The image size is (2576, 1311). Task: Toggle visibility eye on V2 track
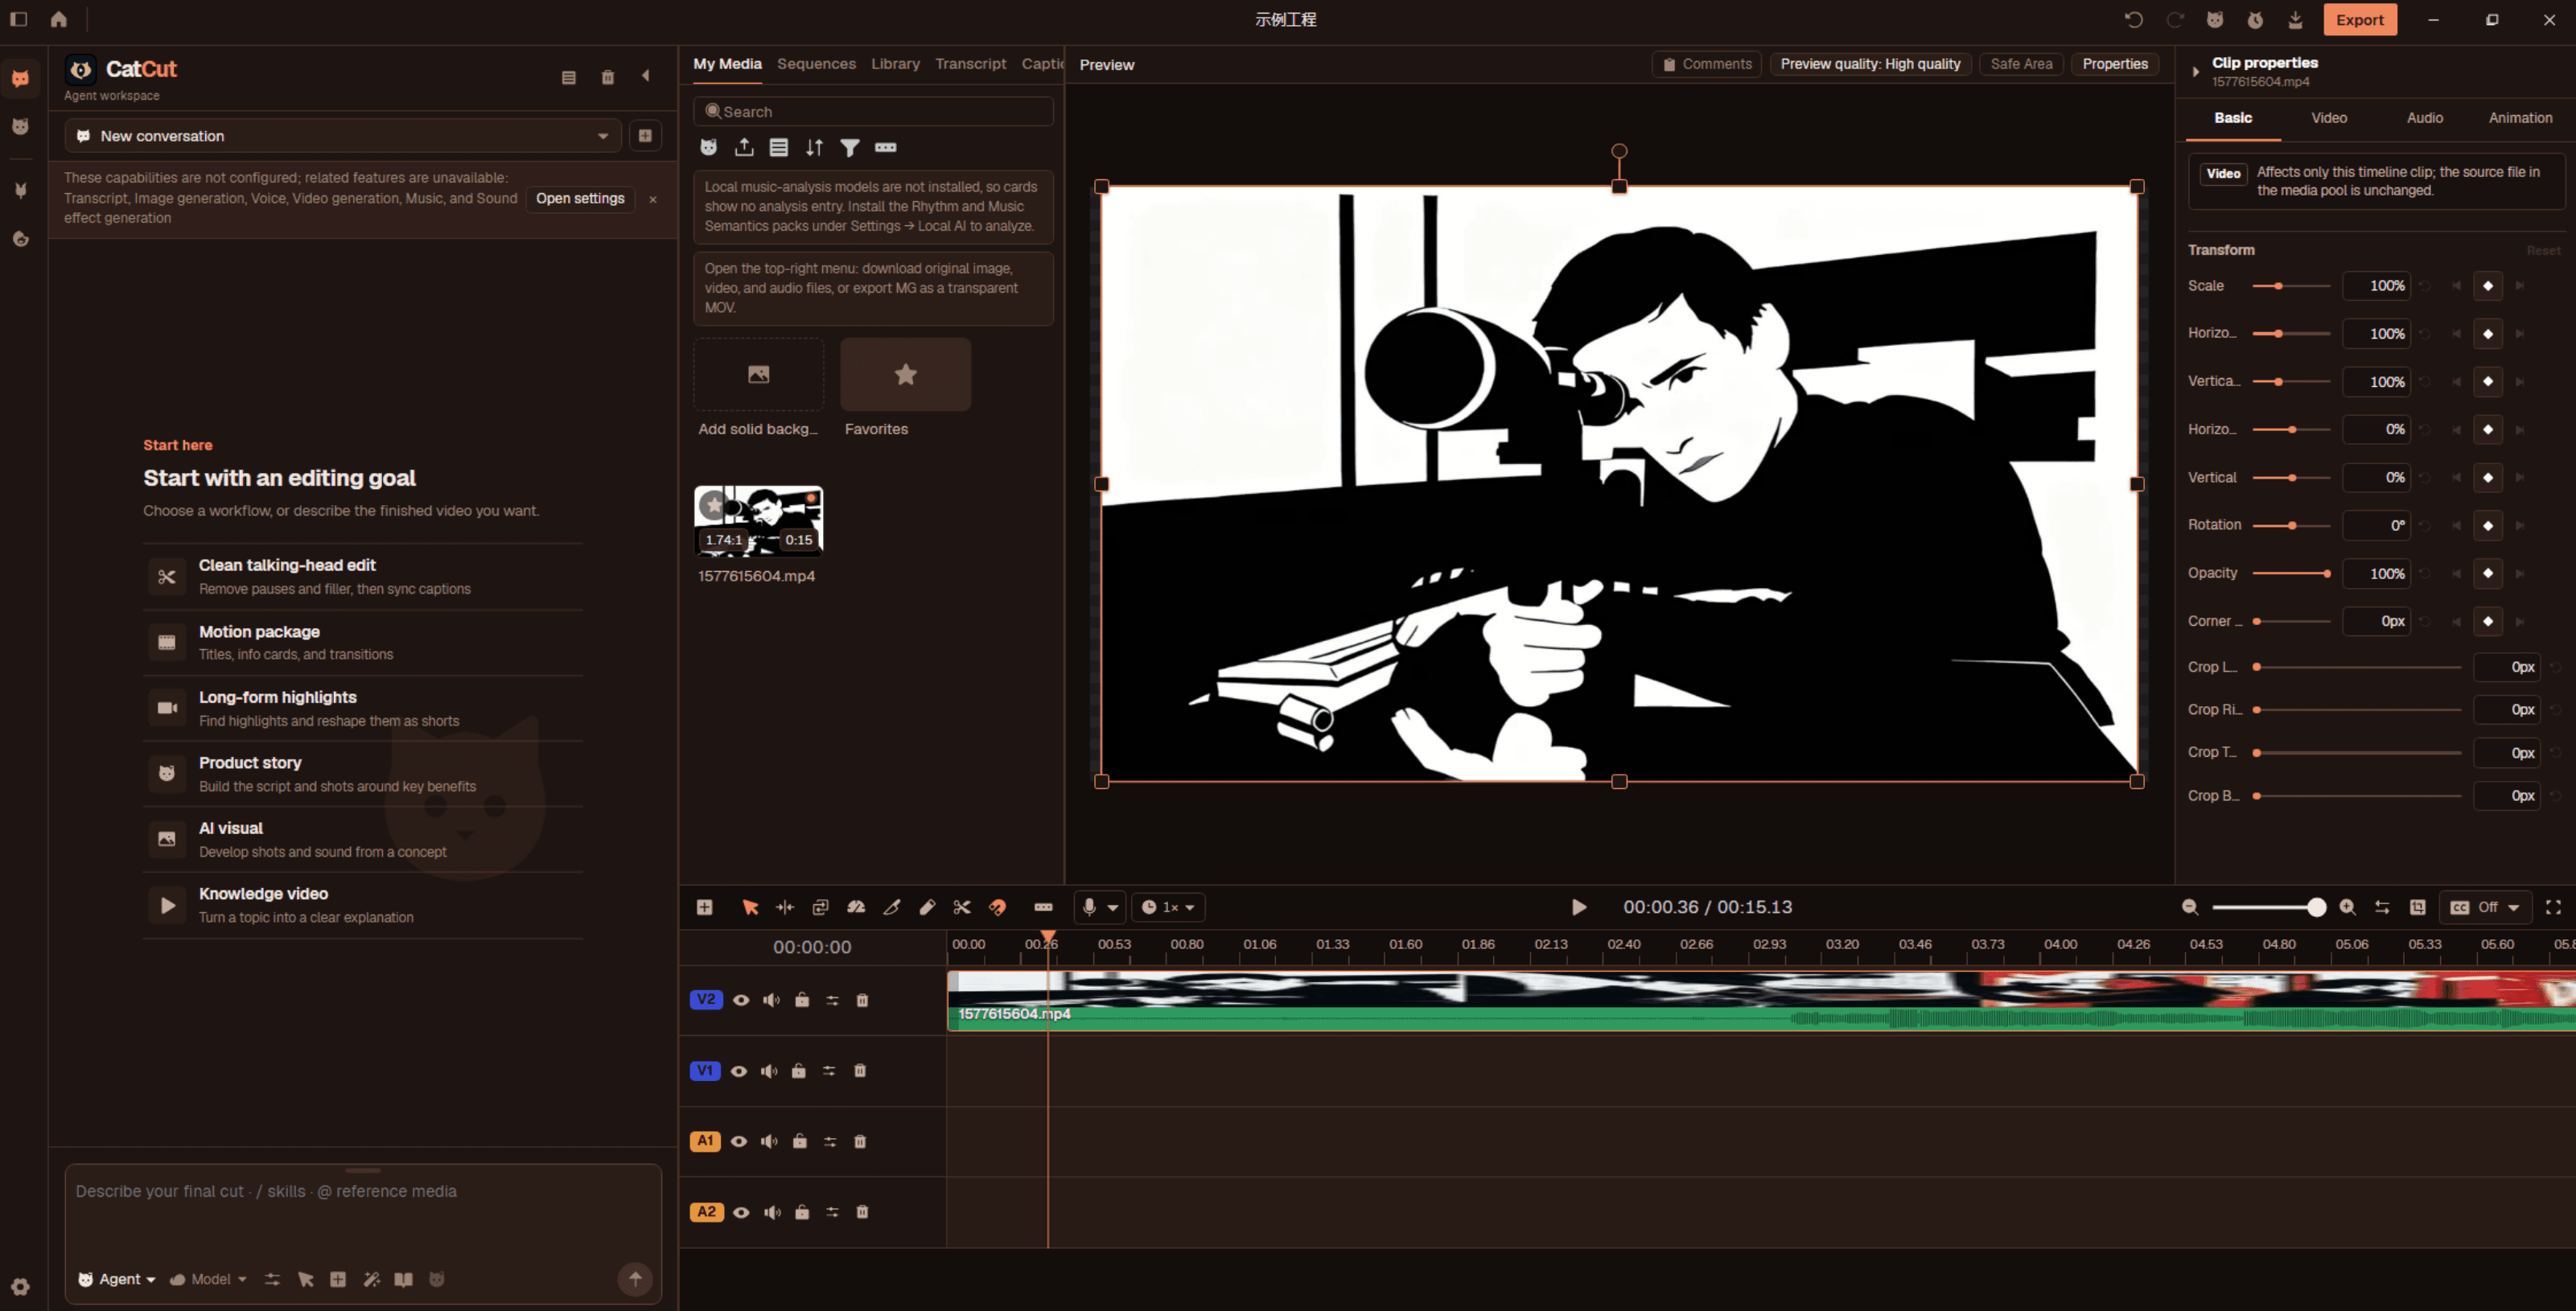tap(741, 1000)
